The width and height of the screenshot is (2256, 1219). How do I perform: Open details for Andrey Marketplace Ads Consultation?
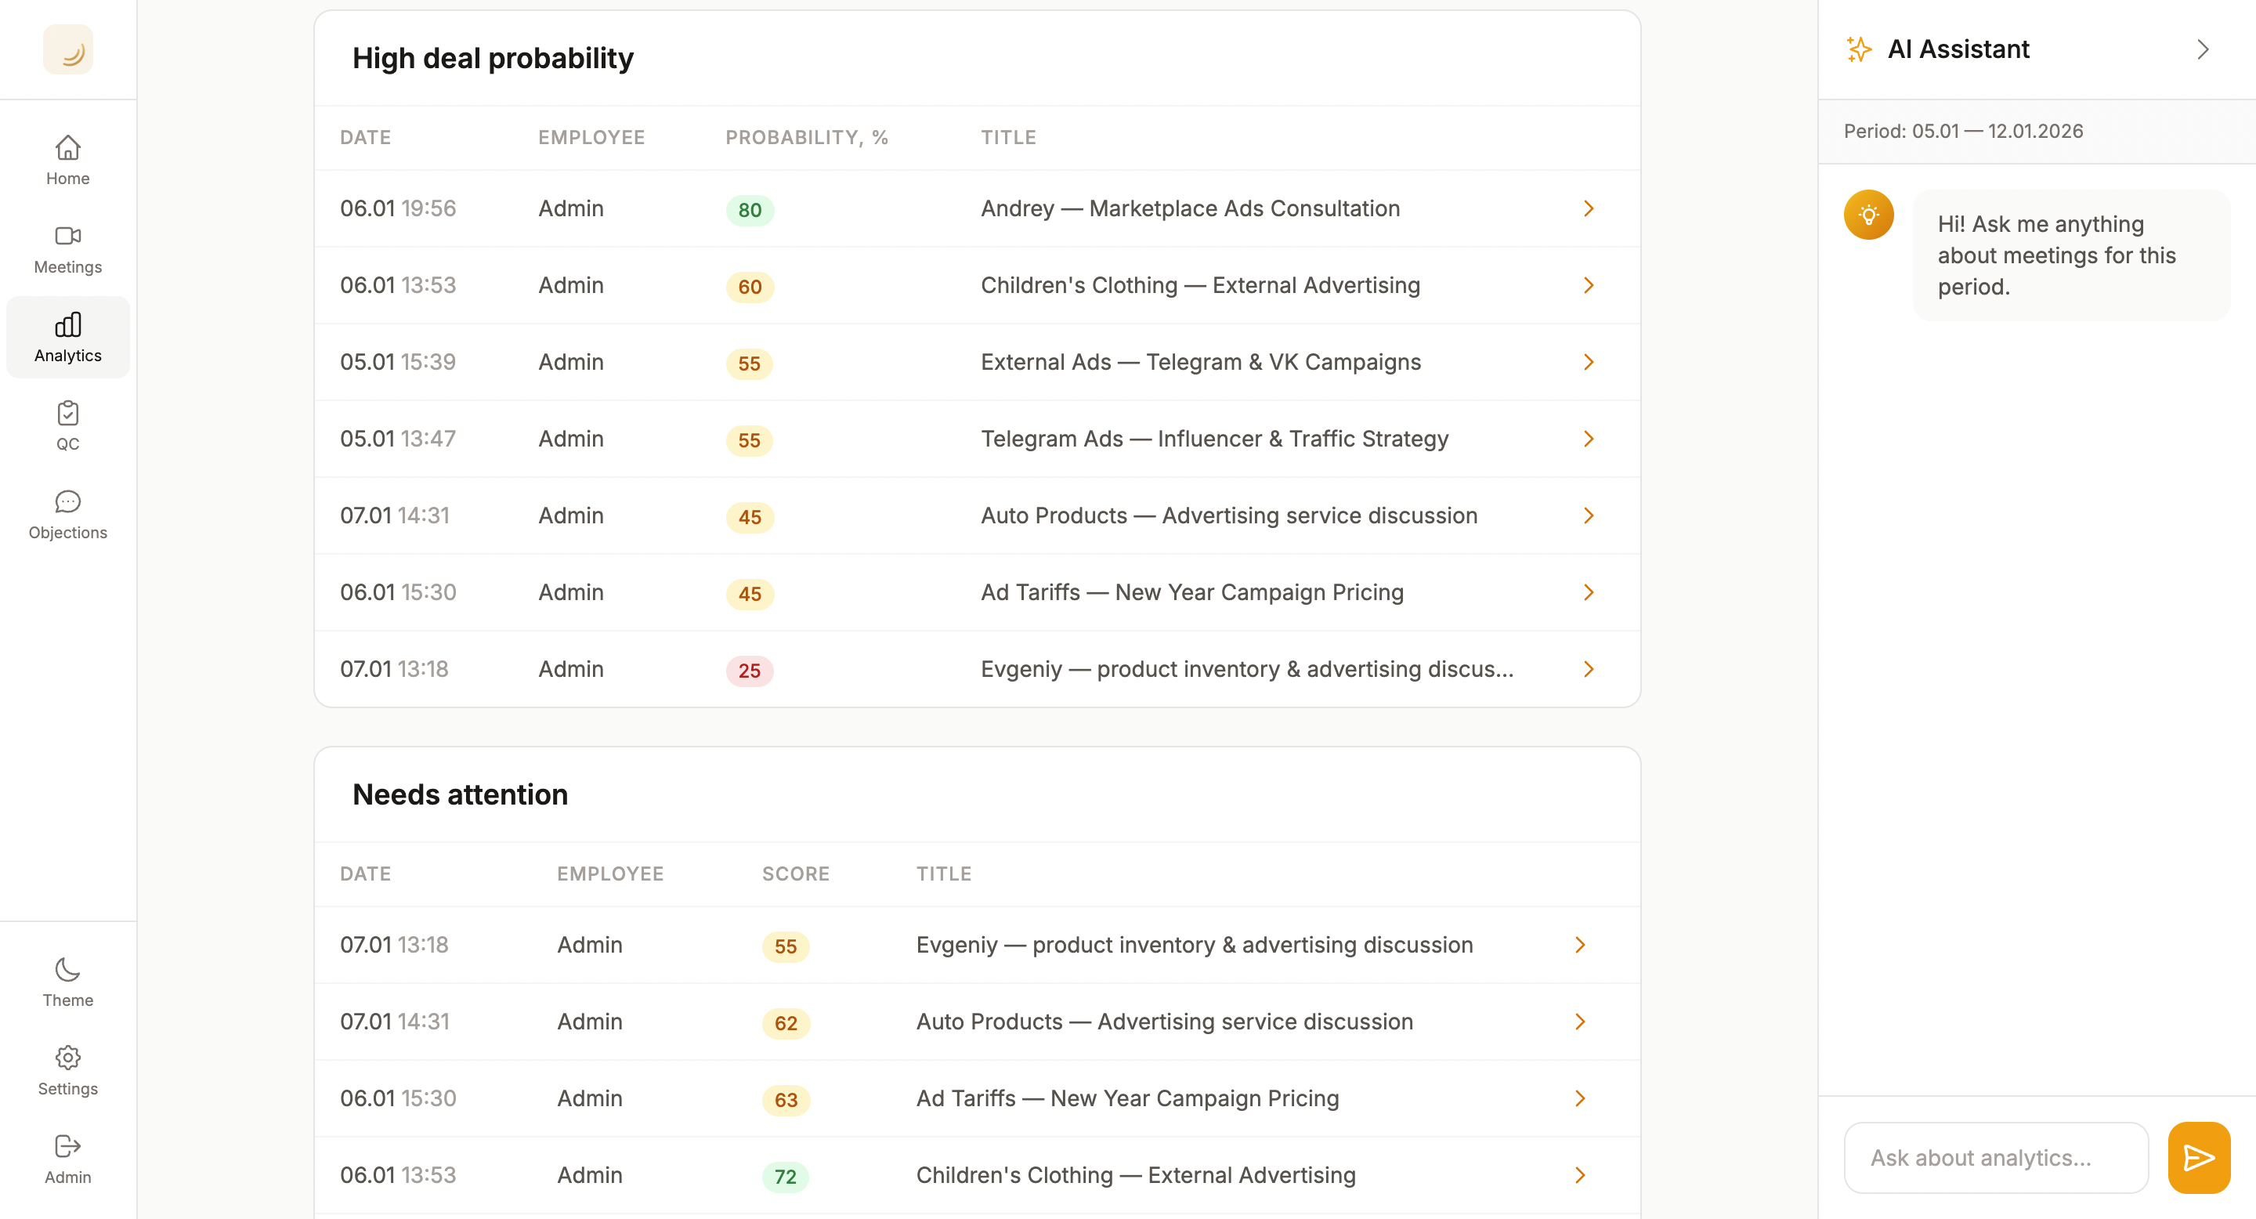1589,208
